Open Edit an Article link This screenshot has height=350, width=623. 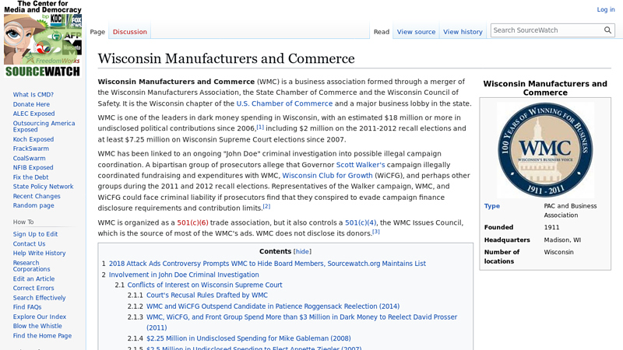(33, 279)
